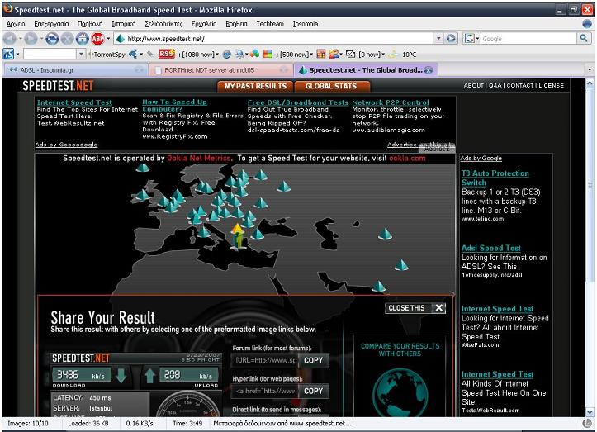Click the orange grid toolbar icon

[321, 54]
